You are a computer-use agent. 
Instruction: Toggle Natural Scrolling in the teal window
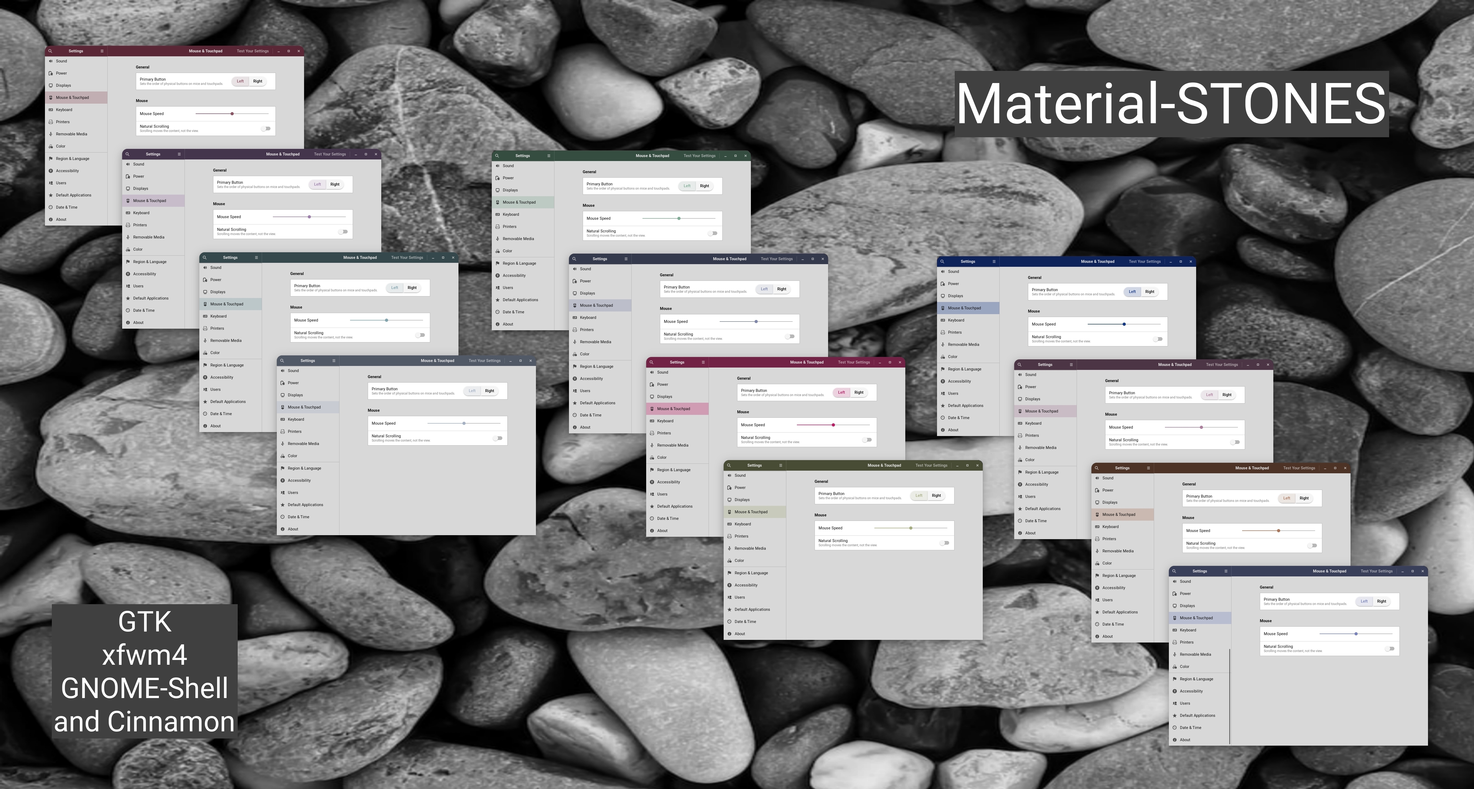pos(421,335)
